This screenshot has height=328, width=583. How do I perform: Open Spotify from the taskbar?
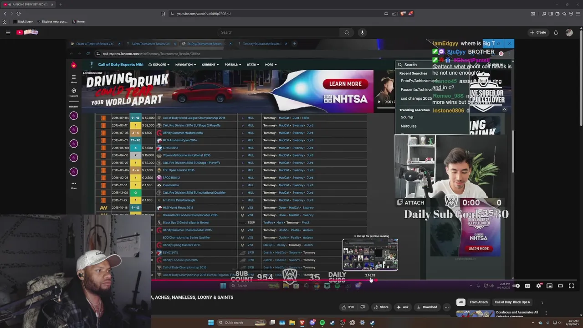[322, 323]
